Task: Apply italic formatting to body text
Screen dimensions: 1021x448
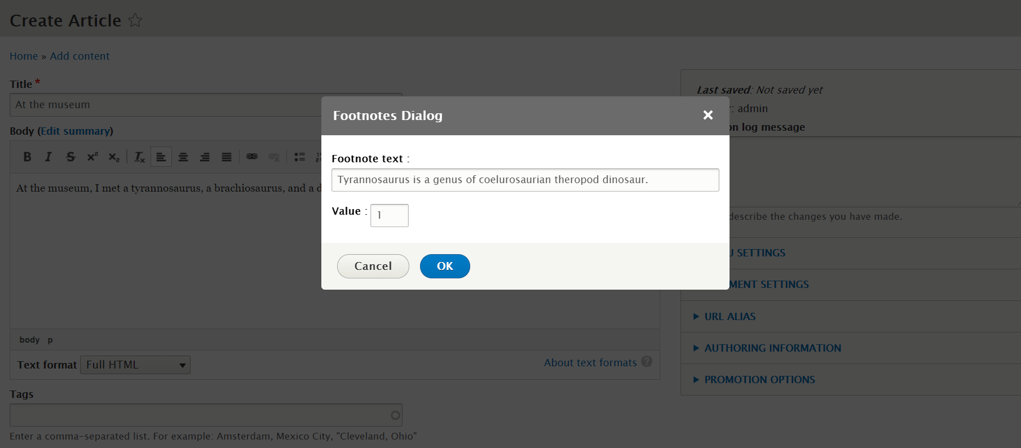Action: click(x=48, y=157)
